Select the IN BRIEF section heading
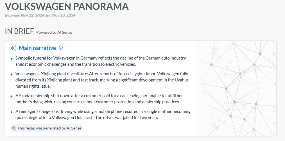The height and width of the screenshot is (141, 285). 19,31
